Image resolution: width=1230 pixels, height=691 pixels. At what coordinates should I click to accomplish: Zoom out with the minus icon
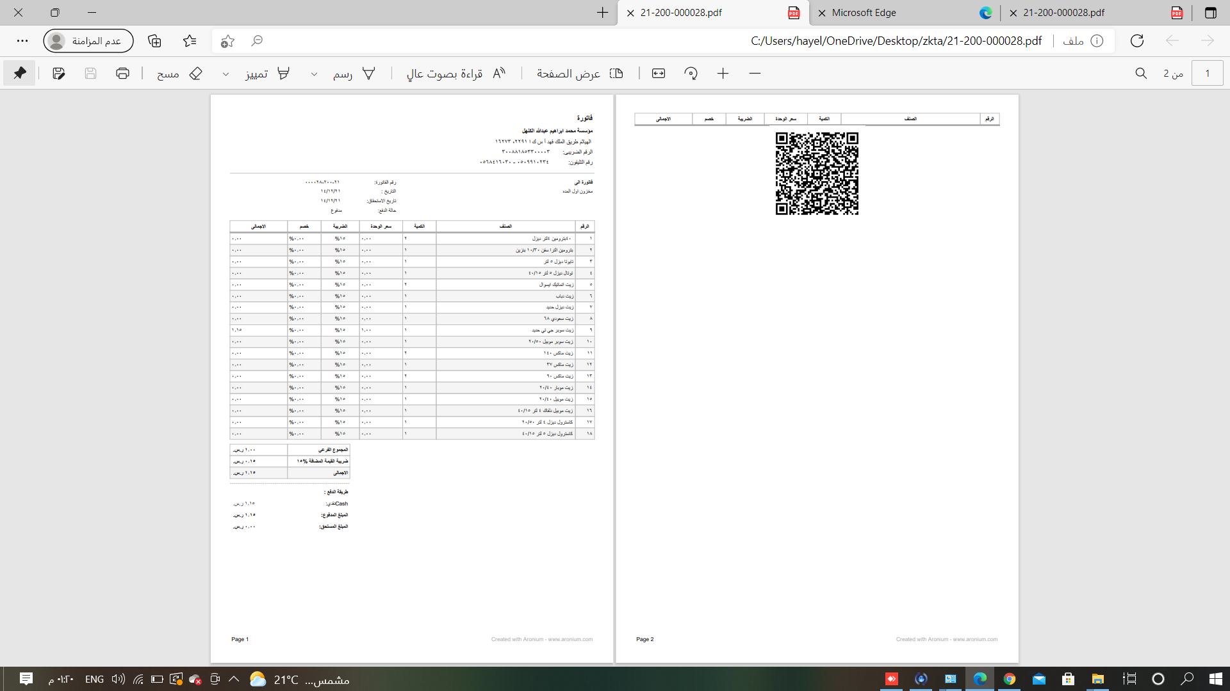[755, 74]
